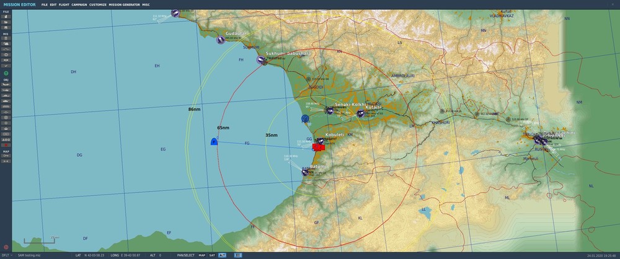
Task: Click the red exit icon at bottom-left
Action: pos(6,247)
